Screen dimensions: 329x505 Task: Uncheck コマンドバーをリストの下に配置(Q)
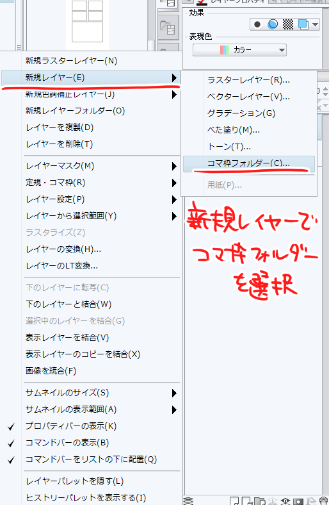(92, 459)
